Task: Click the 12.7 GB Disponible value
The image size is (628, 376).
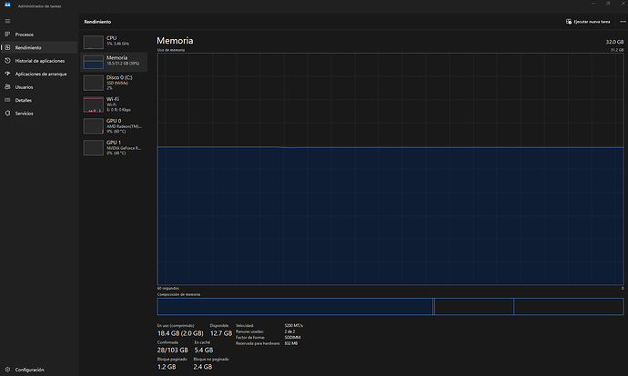Action: [x=221, y=333]
